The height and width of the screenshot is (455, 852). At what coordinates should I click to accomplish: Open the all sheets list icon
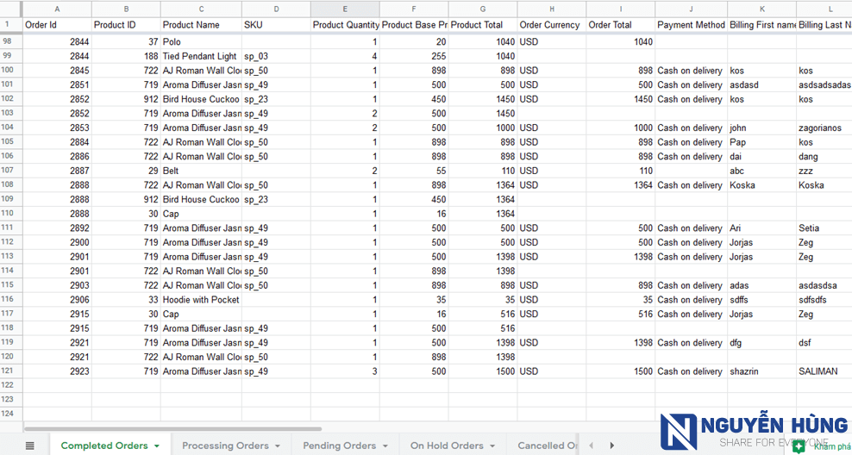(x=30, y=446)
